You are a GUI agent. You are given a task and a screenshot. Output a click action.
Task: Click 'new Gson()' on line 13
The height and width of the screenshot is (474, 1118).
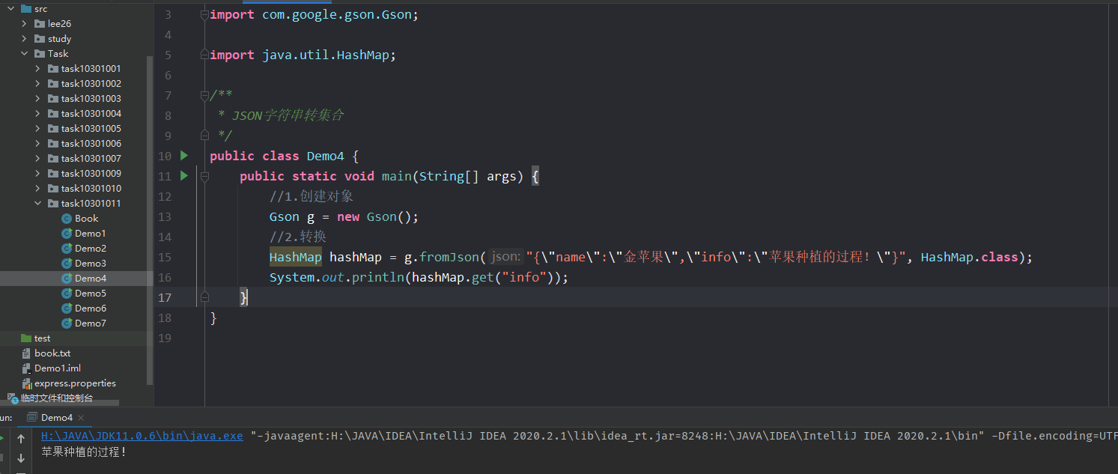(x=374, y=216)
